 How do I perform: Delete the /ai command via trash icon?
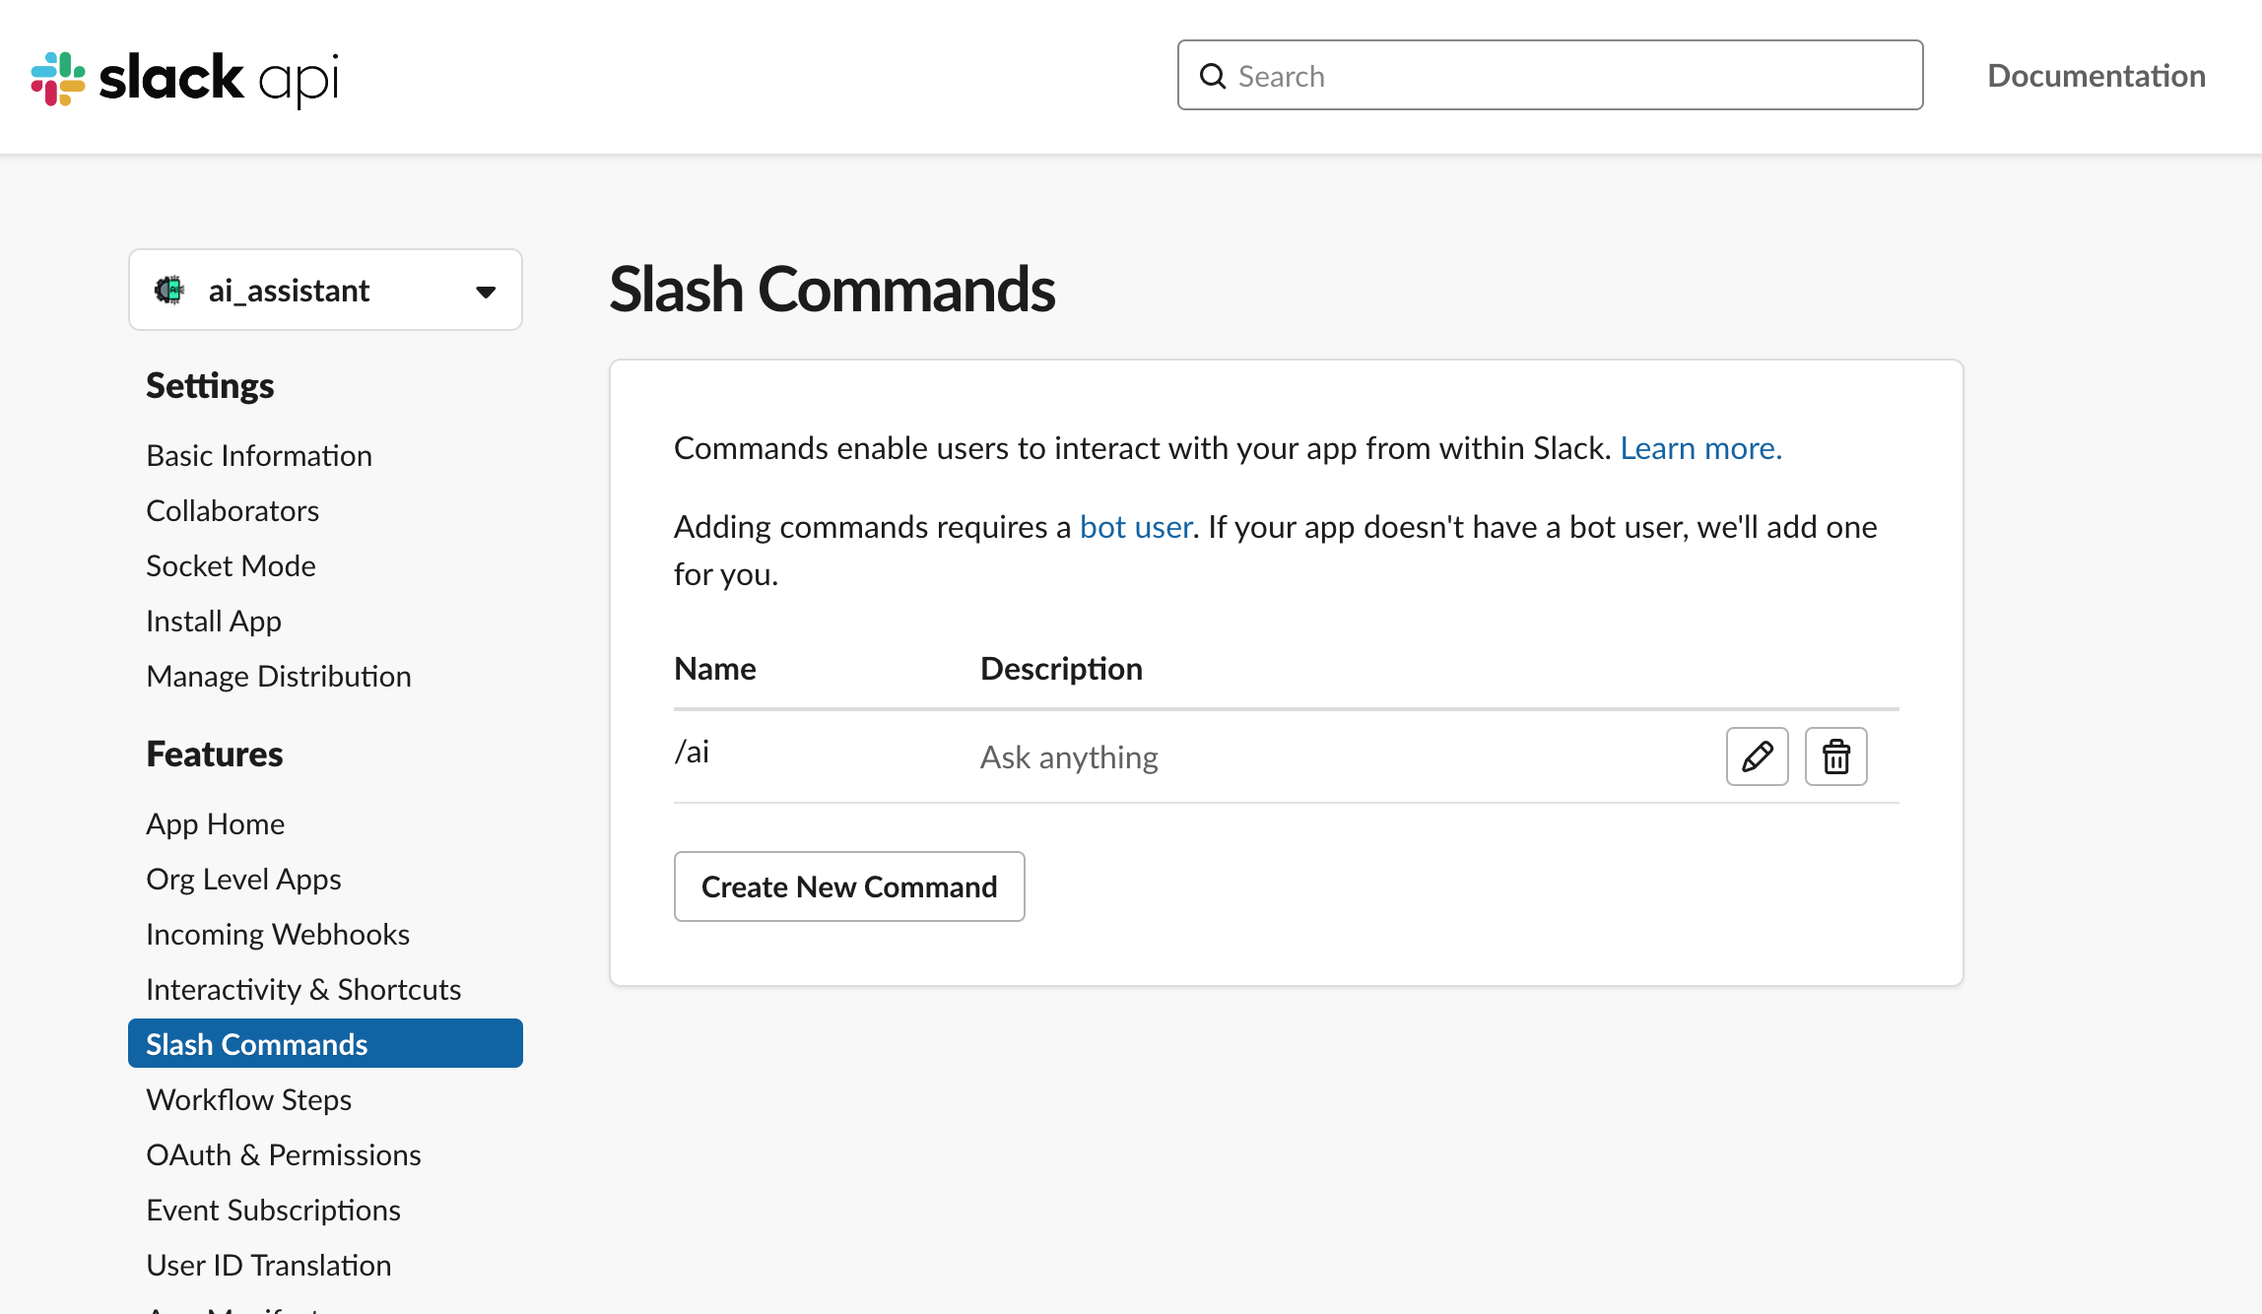1835,756
